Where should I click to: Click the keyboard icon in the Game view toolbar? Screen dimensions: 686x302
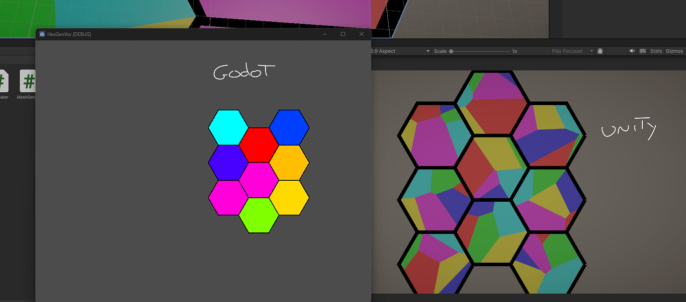coord(642,51)
